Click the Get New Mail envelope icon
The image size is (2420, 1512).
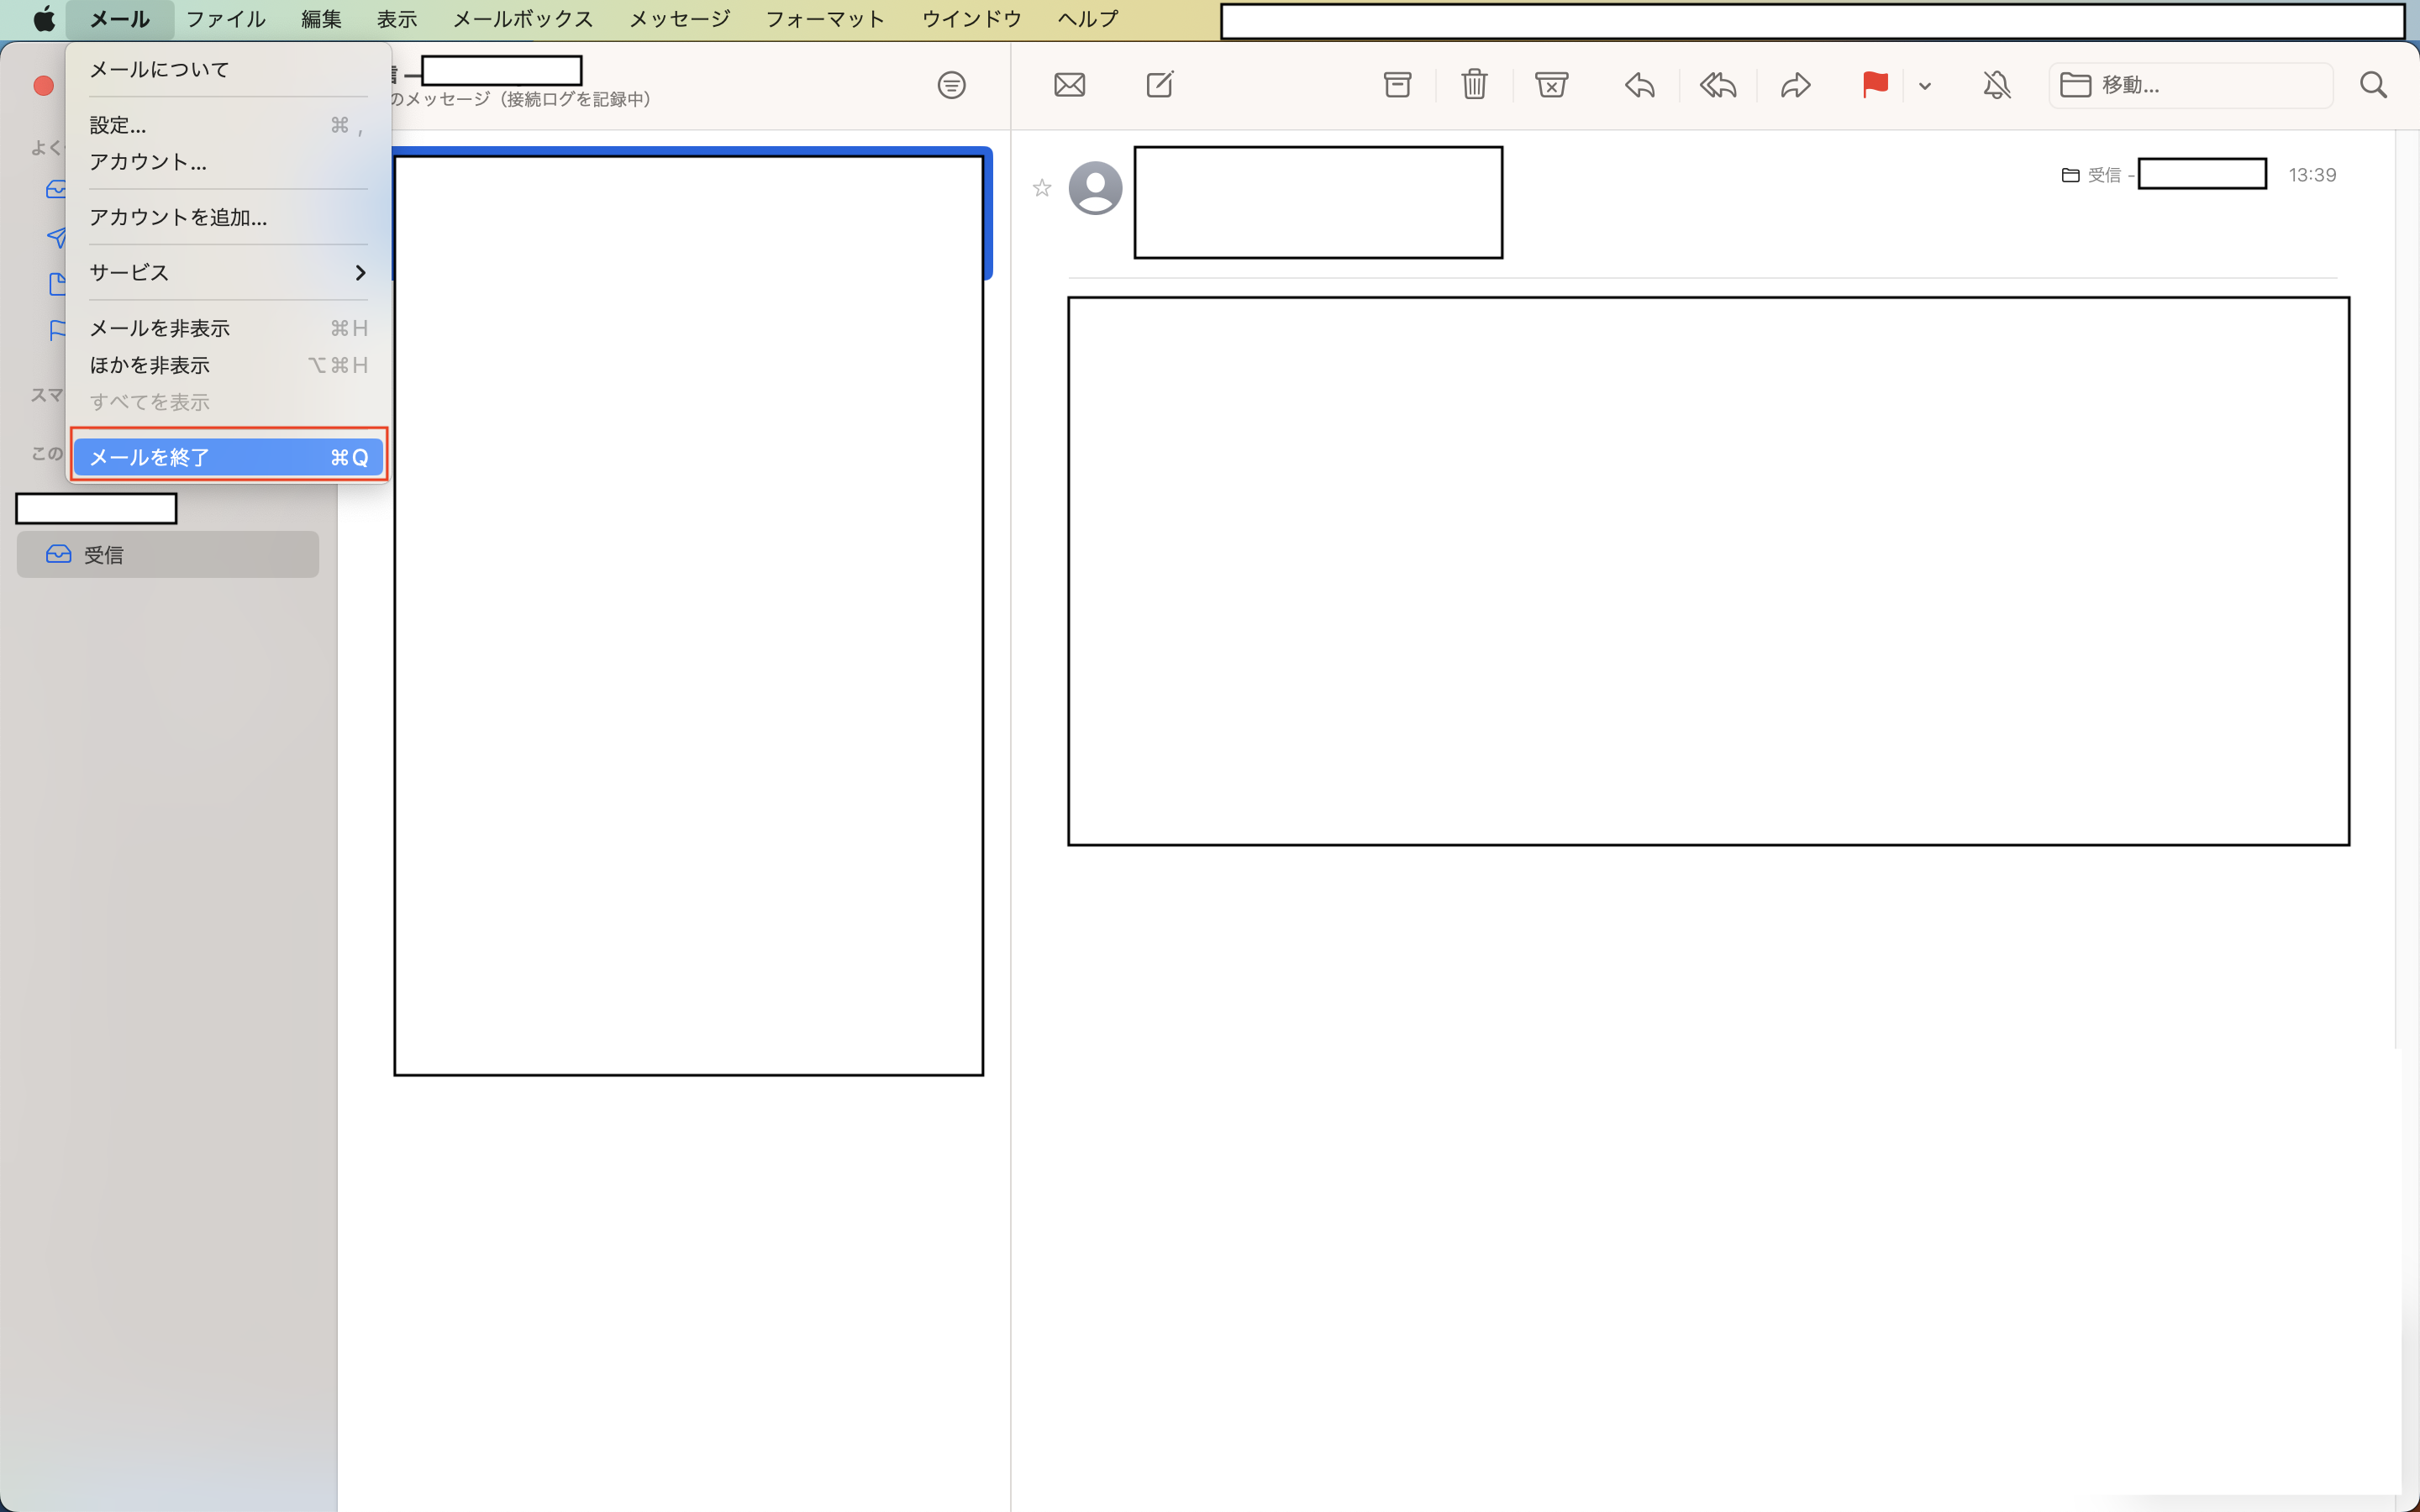(x=1069, y=85)
